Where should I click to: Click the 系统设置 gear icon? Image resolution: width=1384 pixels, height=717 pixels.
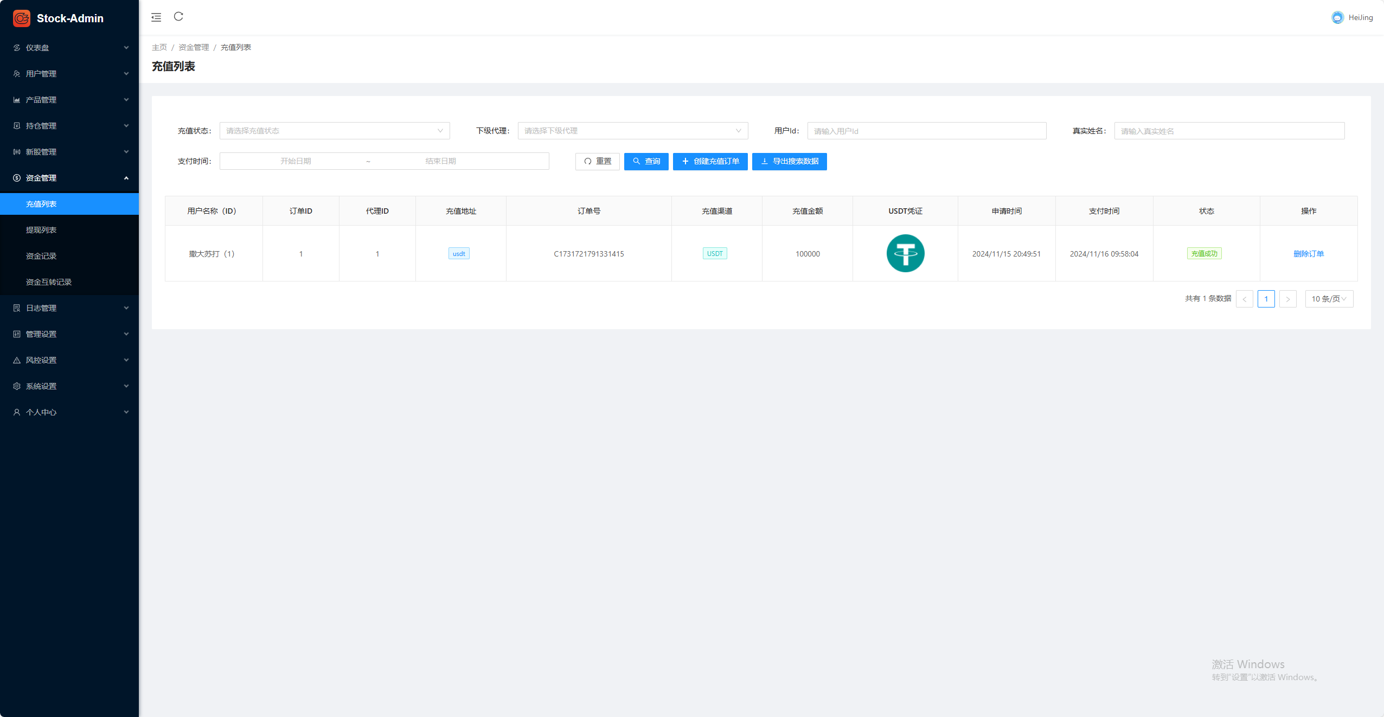(x=17, y=386)
